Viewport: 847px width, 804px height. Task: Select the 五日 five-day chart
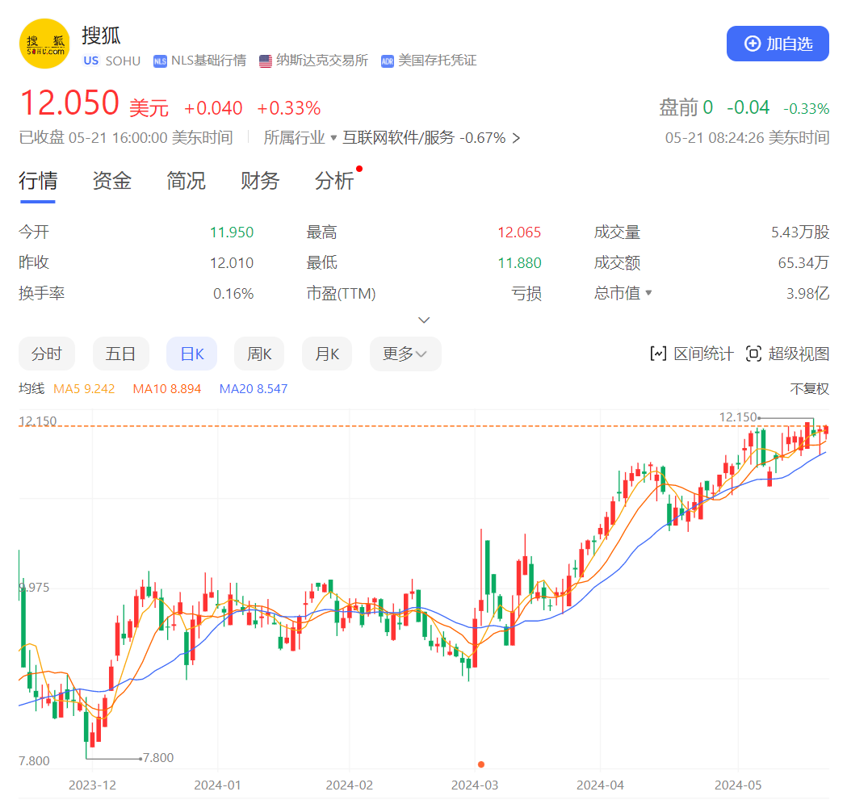pyautogui.click(x=120, y=354)
